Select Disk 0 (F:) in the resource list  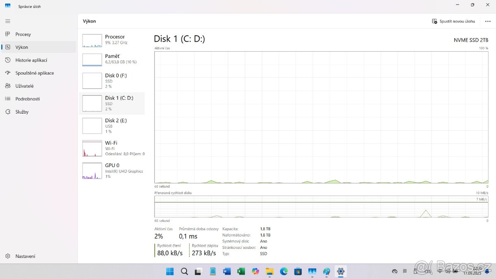(x=112, y=81)
